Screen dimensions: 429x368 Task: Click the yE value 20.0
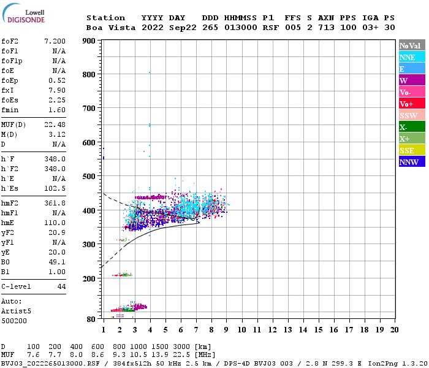57,253
